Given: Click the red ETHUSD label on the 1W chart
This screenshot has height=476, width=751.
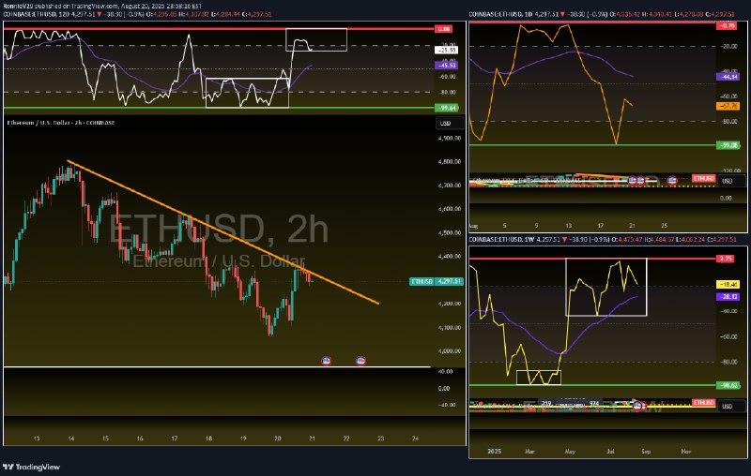Looking at the screenshot, I should point(704,403).
